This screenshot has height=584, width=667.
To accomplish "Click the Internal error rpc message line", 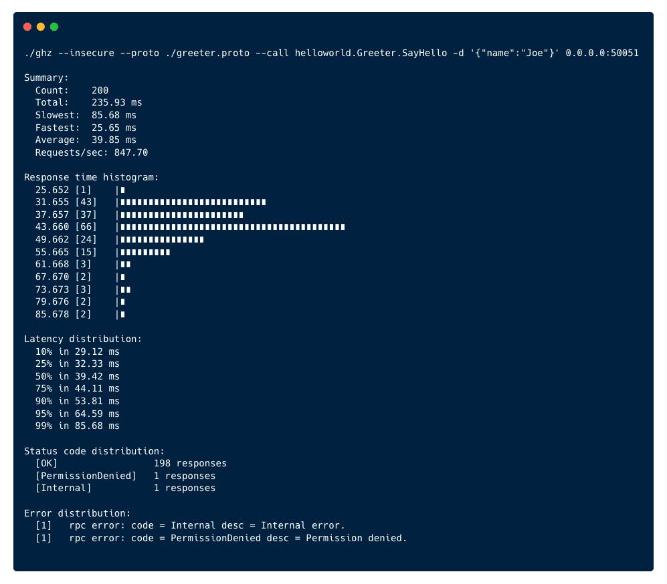I will click(207, 525).
